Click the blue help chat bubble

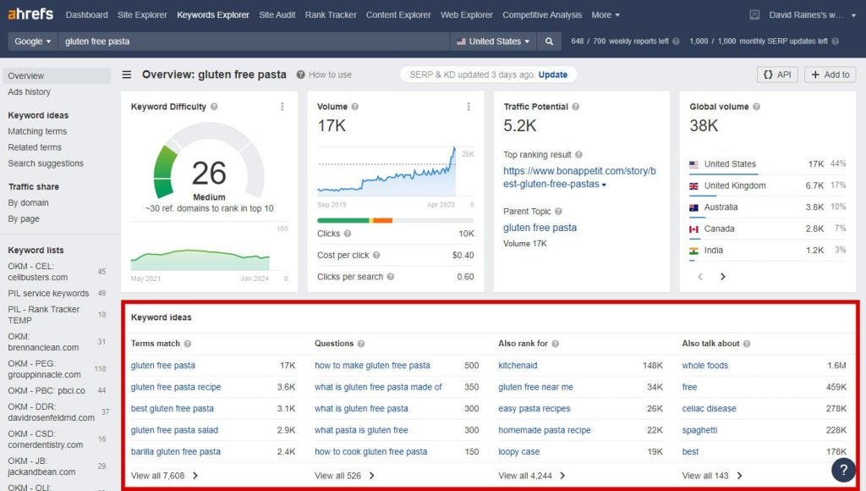pyautogui.click(x=843, y=470)
